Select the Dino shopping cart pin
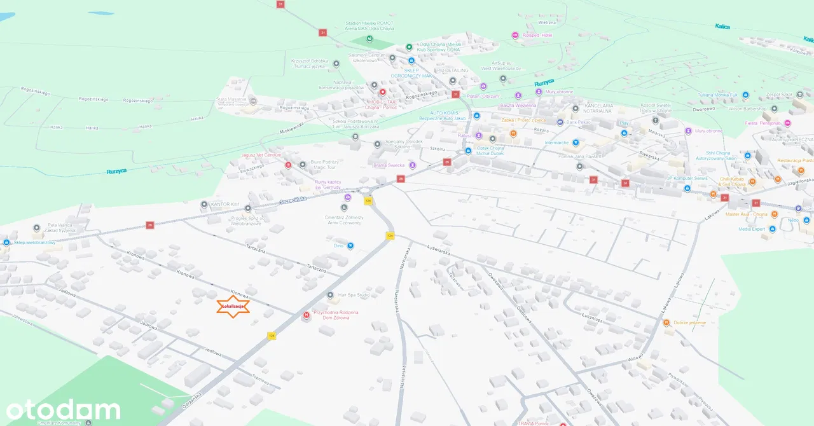The image size is (814, 426). [x=350, y=245]
